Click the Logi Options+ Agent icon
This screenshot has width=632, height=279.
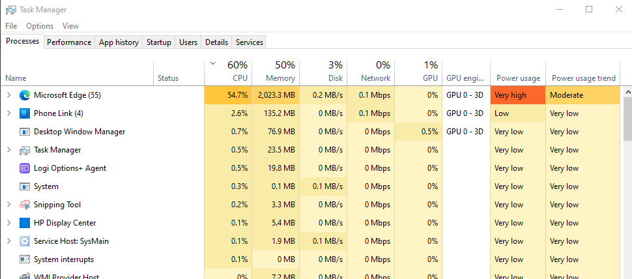click(x=25, y=168)
